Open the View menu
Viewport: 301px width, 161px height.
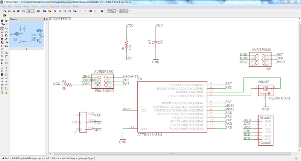pos(26,6)
